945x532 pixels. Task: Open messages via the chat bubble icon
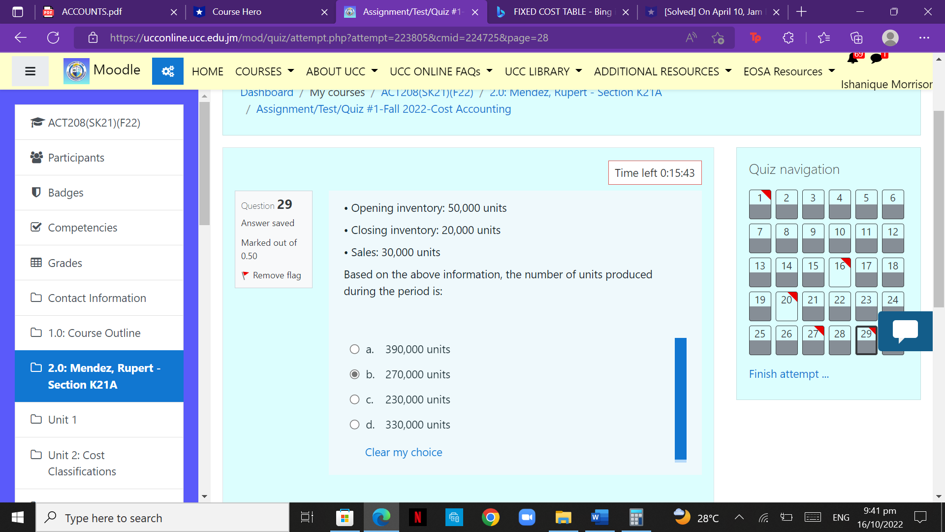[x=876, y=58]
